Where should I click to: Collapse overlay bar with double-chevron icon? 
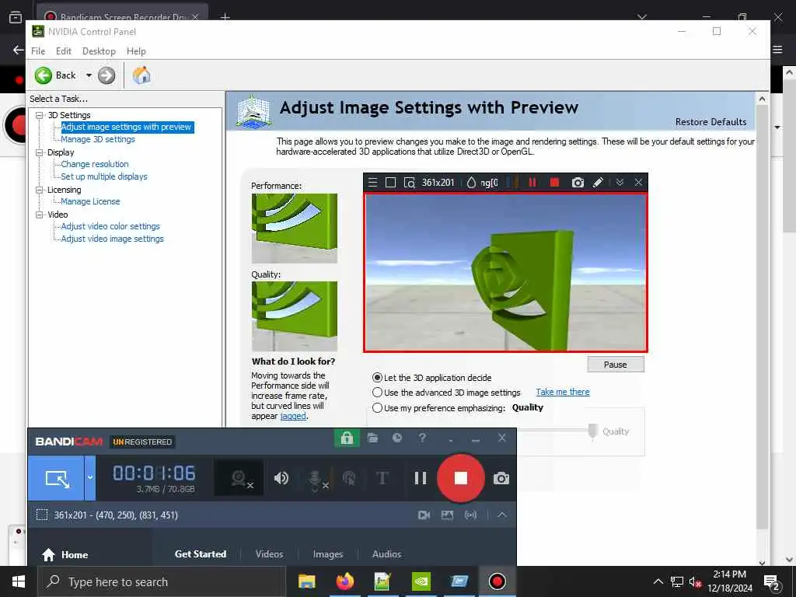620,182
